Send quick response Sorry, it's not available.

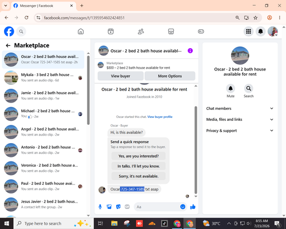[x=138, y=176]
